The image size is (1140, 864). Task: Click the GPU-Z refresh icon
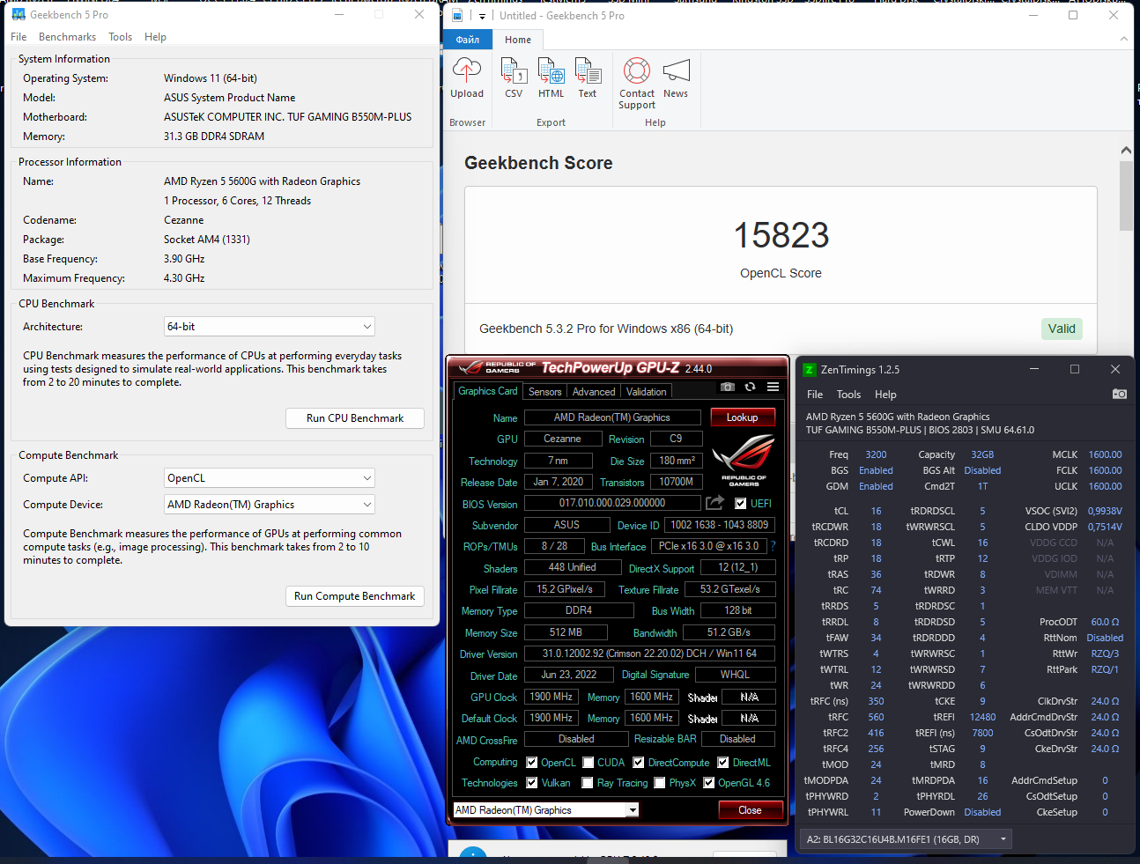click(x=750, y=387)
